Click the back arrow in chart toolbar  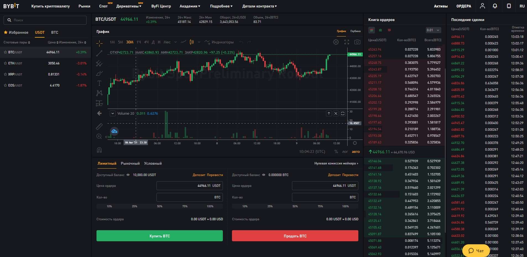coord(99,113)
